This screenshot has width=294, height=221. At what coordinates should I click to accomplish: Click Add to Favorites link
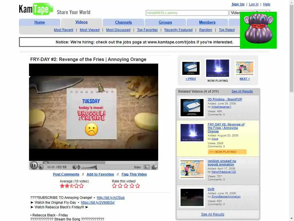100,174
